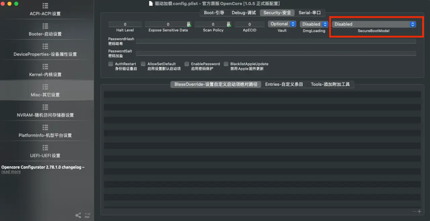Select the Booter section list icon
The height and width of the screenshot is (221, 430).
[45, 26]
